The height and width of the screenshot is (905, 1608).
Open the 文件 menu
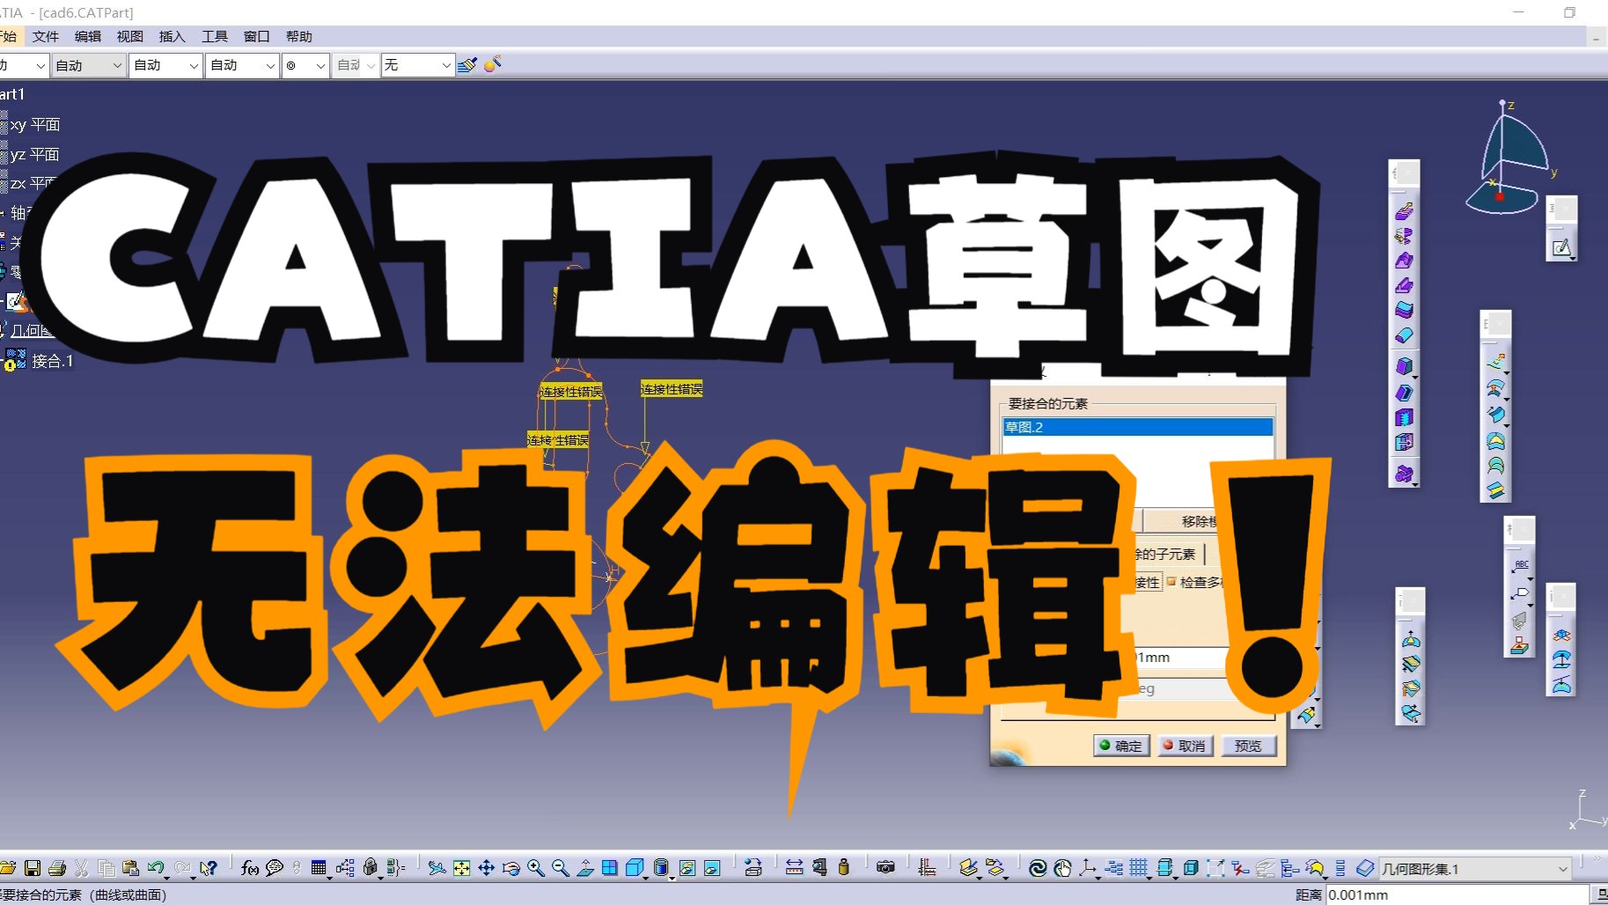(46, 36)
